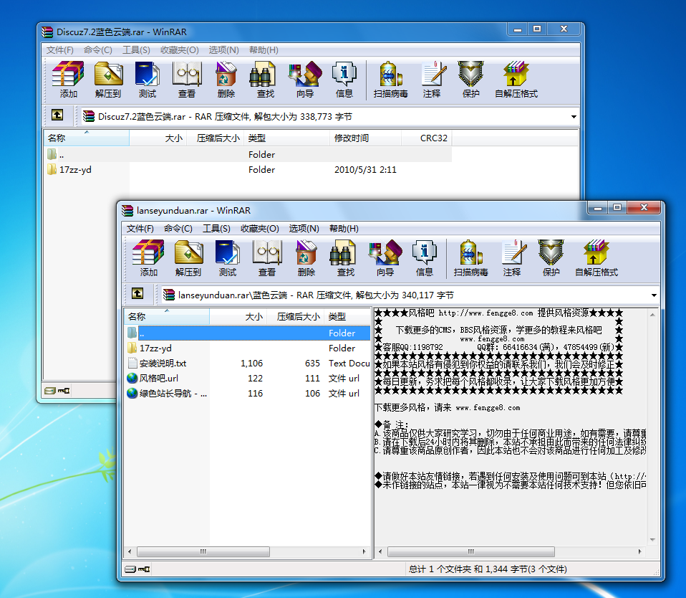Screen dimensions: 686x598
Task: Sort by 类型 column in Discuz7.2 window
Action: [x=287, y=138]
